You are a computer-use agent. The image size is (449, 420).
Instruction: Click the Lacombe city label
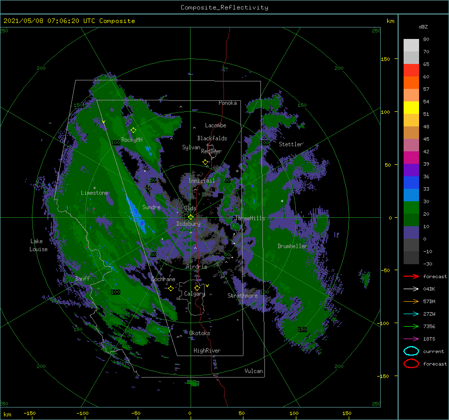[x=216, y=125]
